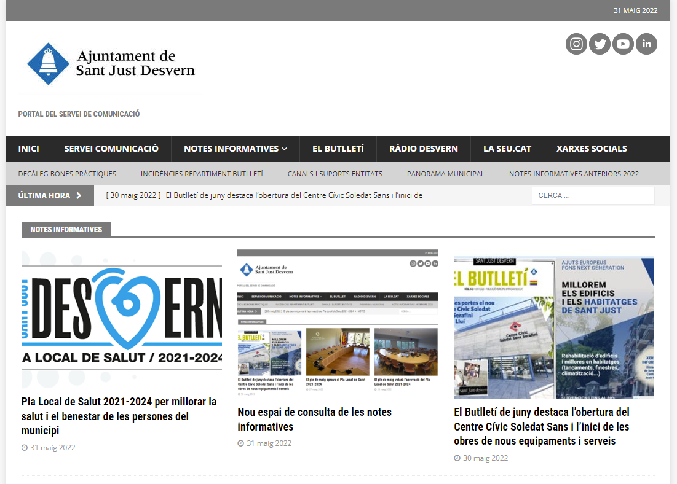The width and height of the screenshot is (677, 484).
Task: Open Decàleg Bones Pràctiques link
Action: pos(67,174)
